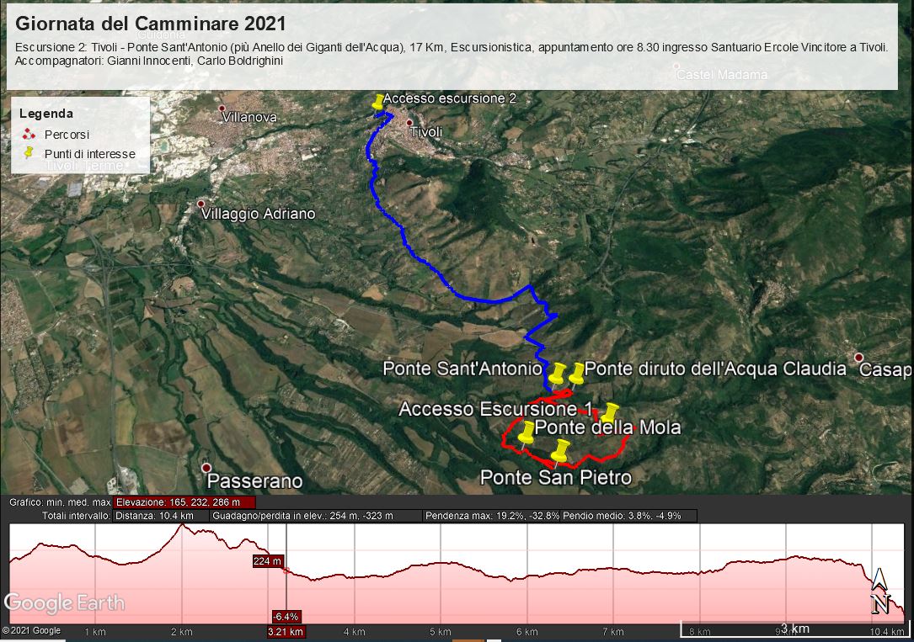Click the Legenda heading
Viewport: 914px width, 642px height.
point(46,114)
